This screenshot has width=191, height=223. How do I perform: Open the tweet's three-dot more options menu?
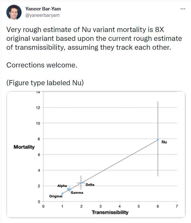[183, 9]
